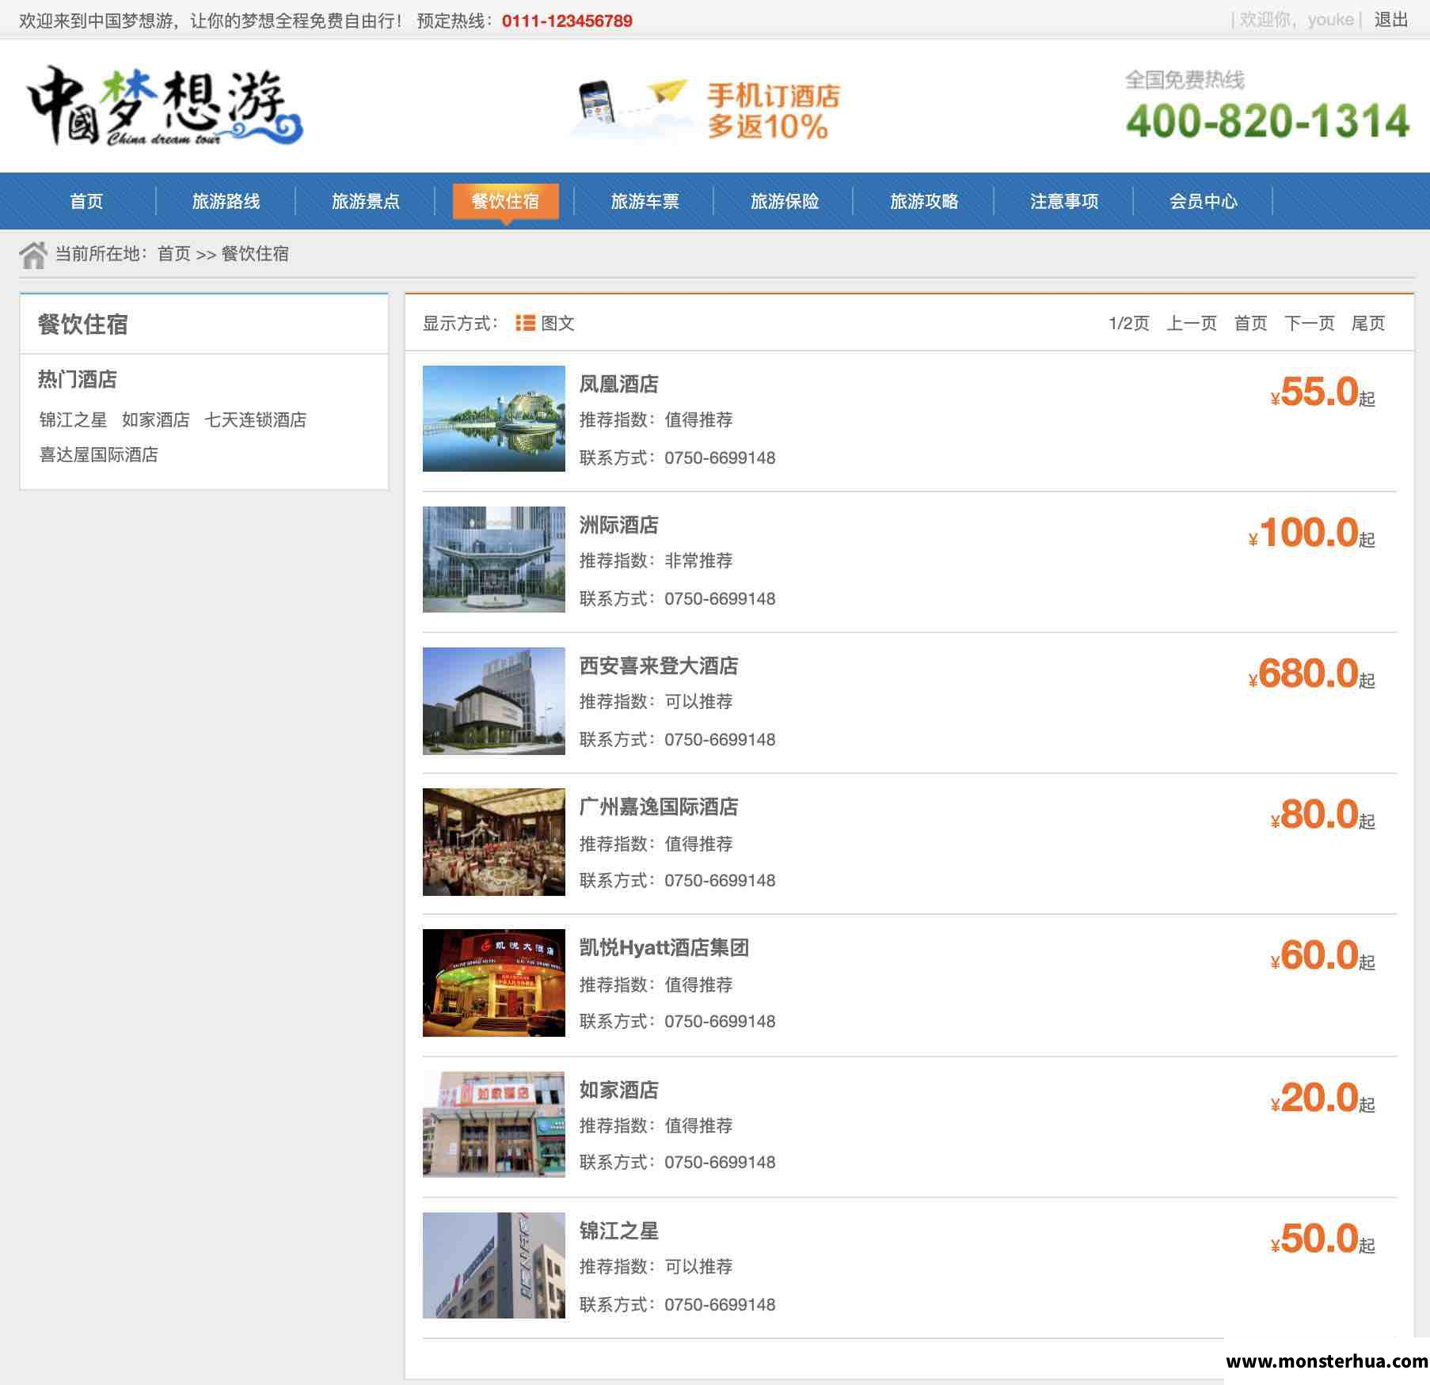This screenshot has height=1385, width=1430.
Task: Go to next page via 下一页
Action: click(1310, 323)
